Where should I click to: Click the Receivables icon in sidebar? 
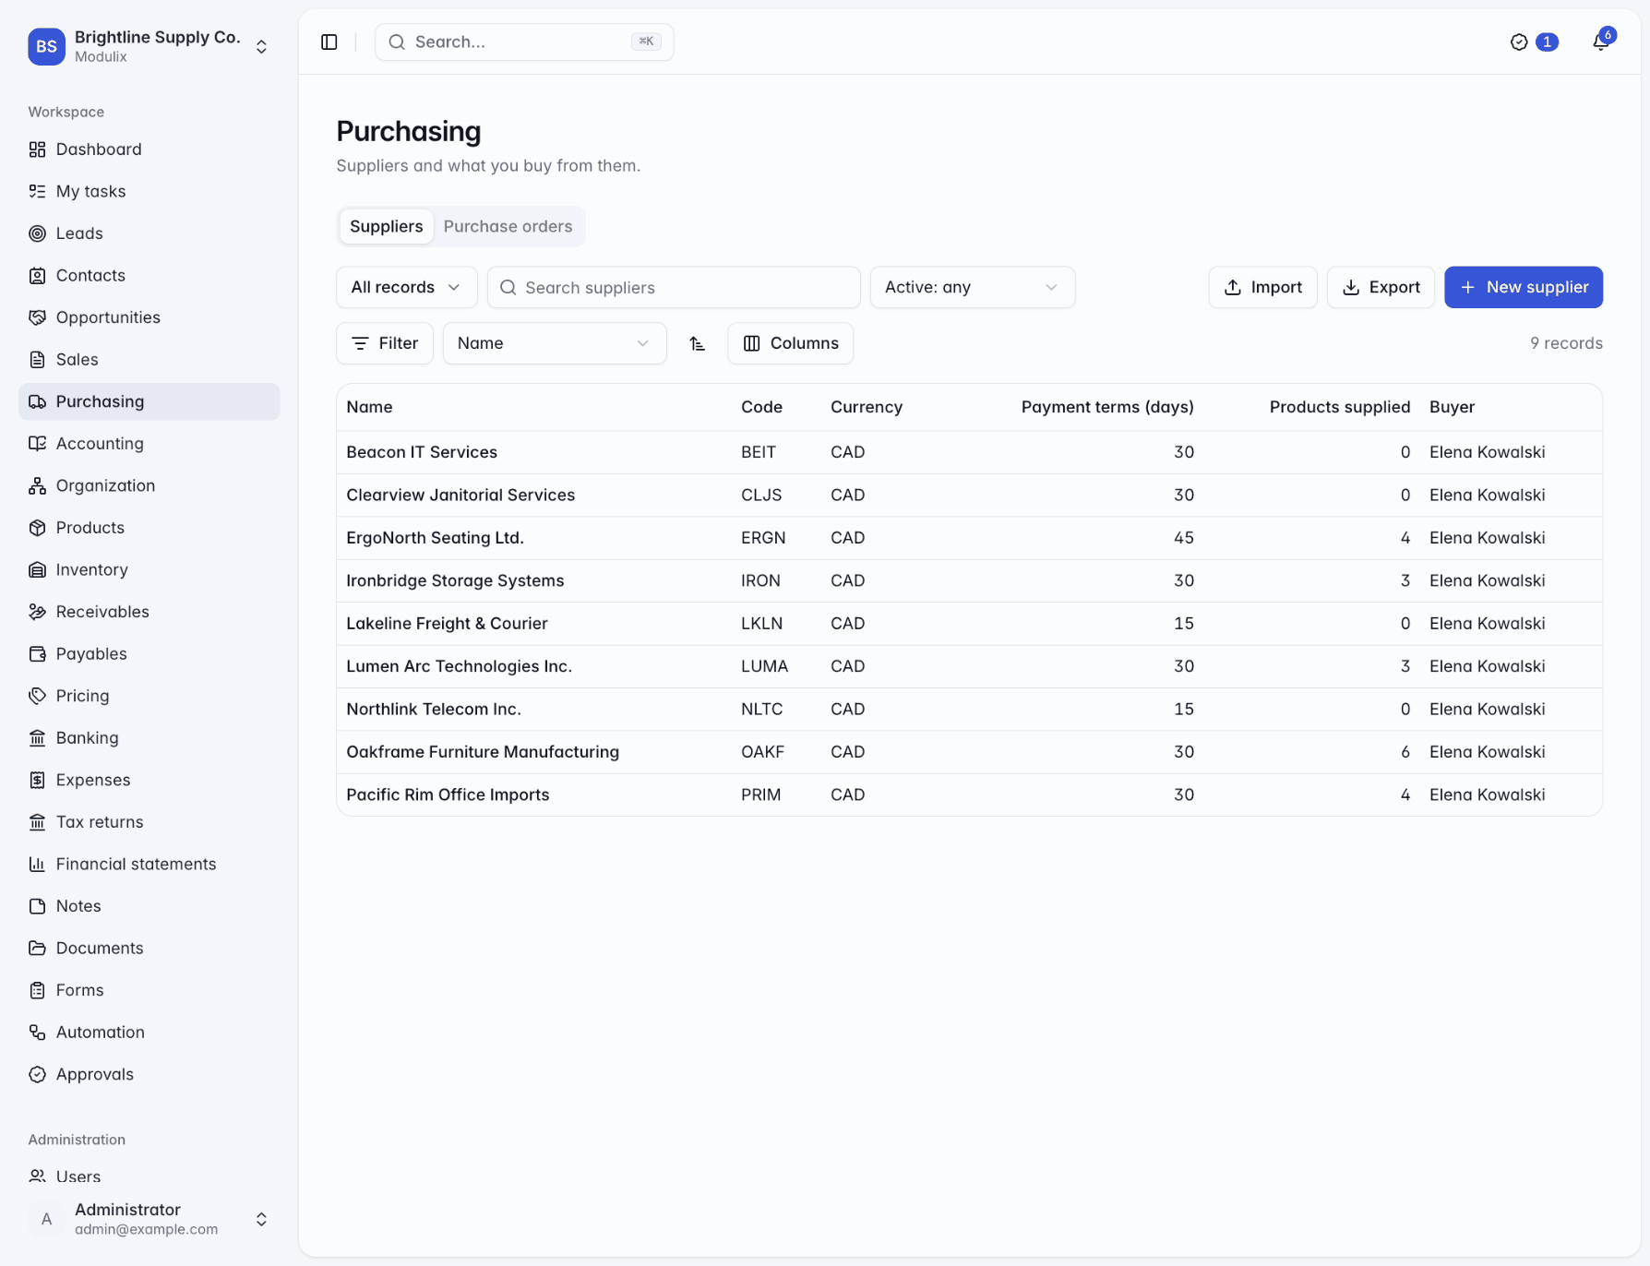(37, 611)
